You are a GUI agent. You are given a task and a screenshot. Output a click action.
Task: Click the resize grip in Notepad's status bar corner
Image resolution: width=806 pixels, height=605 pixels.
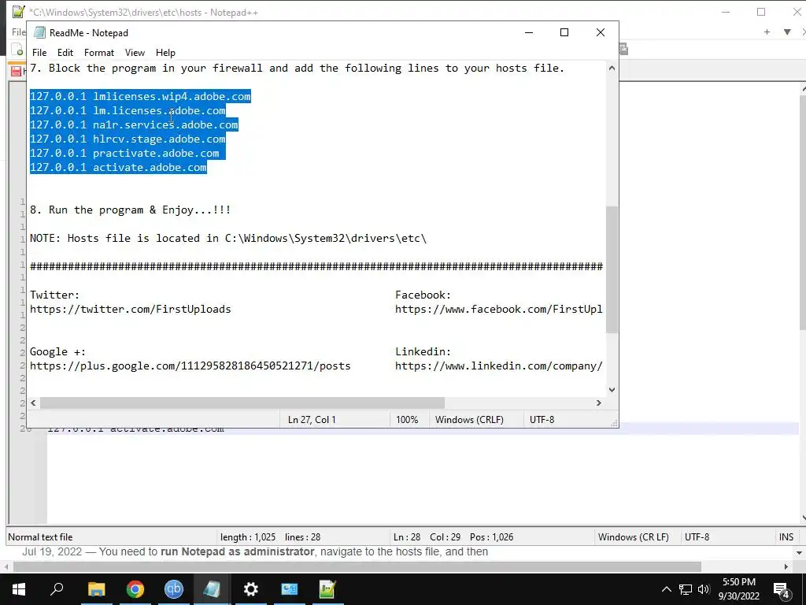(614, 423)
